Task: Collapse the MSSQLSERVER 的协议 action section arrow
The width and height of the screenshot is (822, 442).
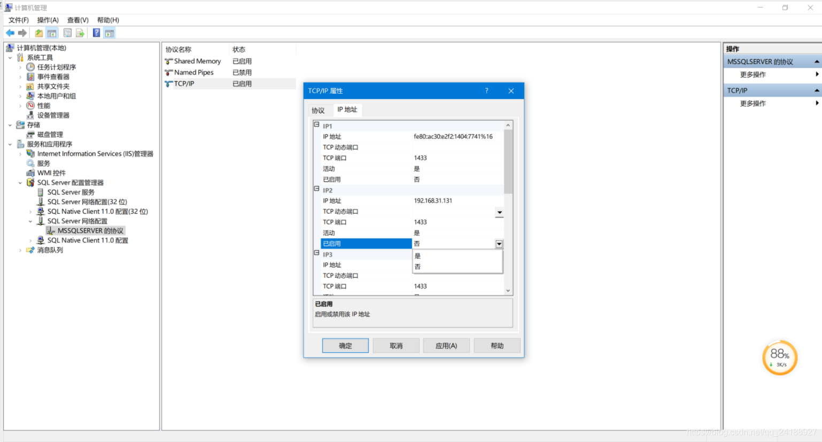Action: [817, 62]
